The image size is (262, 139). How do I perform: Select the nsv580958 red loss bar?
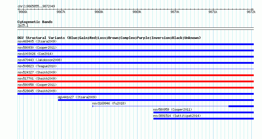[135, 88]
